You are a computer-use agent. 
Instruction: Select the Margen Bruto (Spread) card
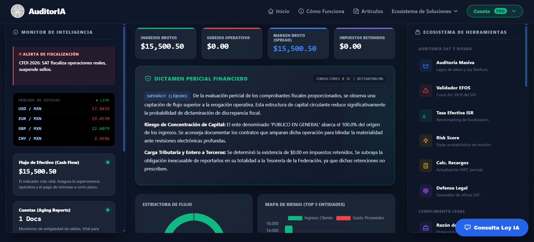coord(298,43)
